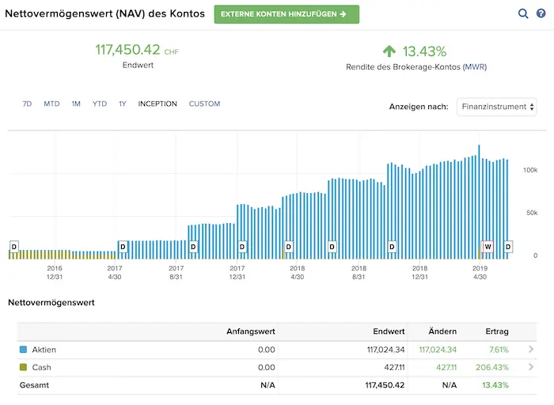The width and height of the screenshot is (554, 405).
Task: Click the green return arrow icon
Action: point(389,51)
